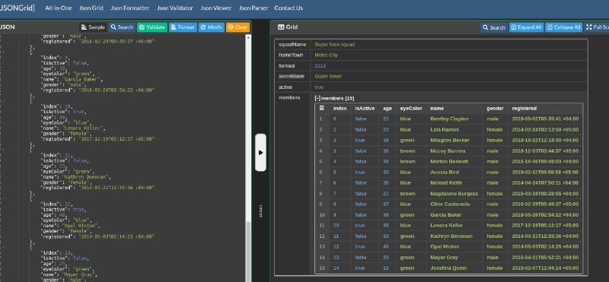Click the formed key cell
The image size is (609, 282).
point(292,66)
